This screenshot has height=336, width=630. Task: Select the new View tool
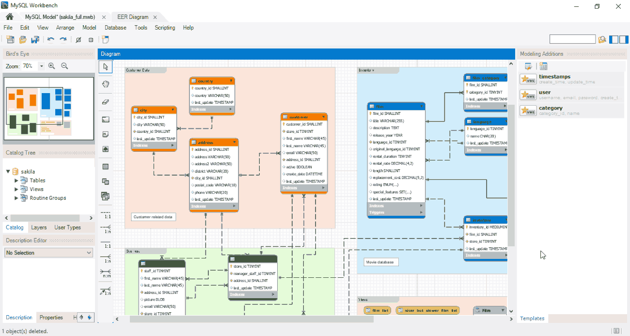(x=106, y=182)
